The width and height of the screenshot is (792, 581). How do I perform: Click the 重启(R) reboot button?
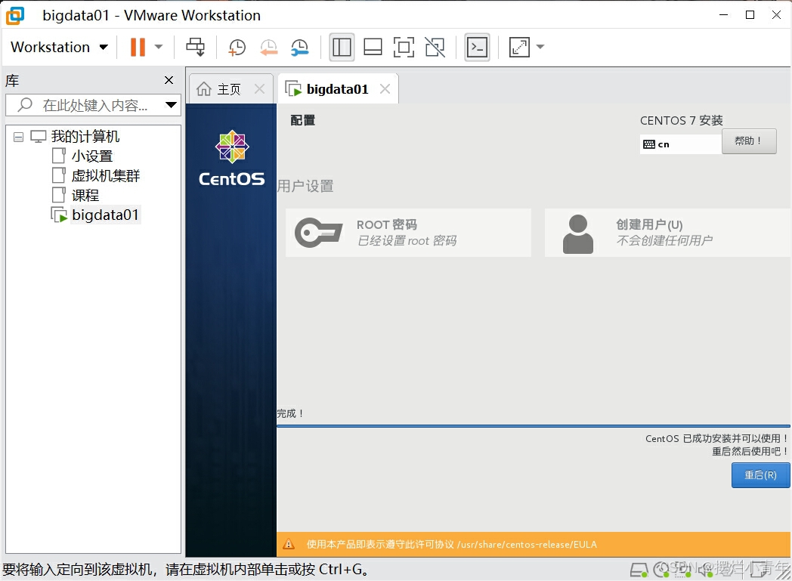[x=761, y=475]
